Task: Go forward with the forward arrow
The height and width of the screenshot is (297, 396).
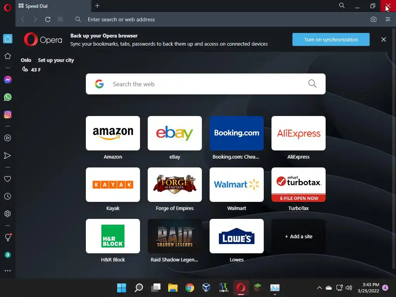Action: click(x=35, y=19)
